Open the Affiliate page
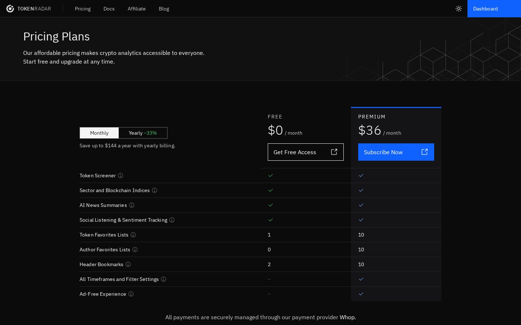521x325 pixels. point(137,9)
